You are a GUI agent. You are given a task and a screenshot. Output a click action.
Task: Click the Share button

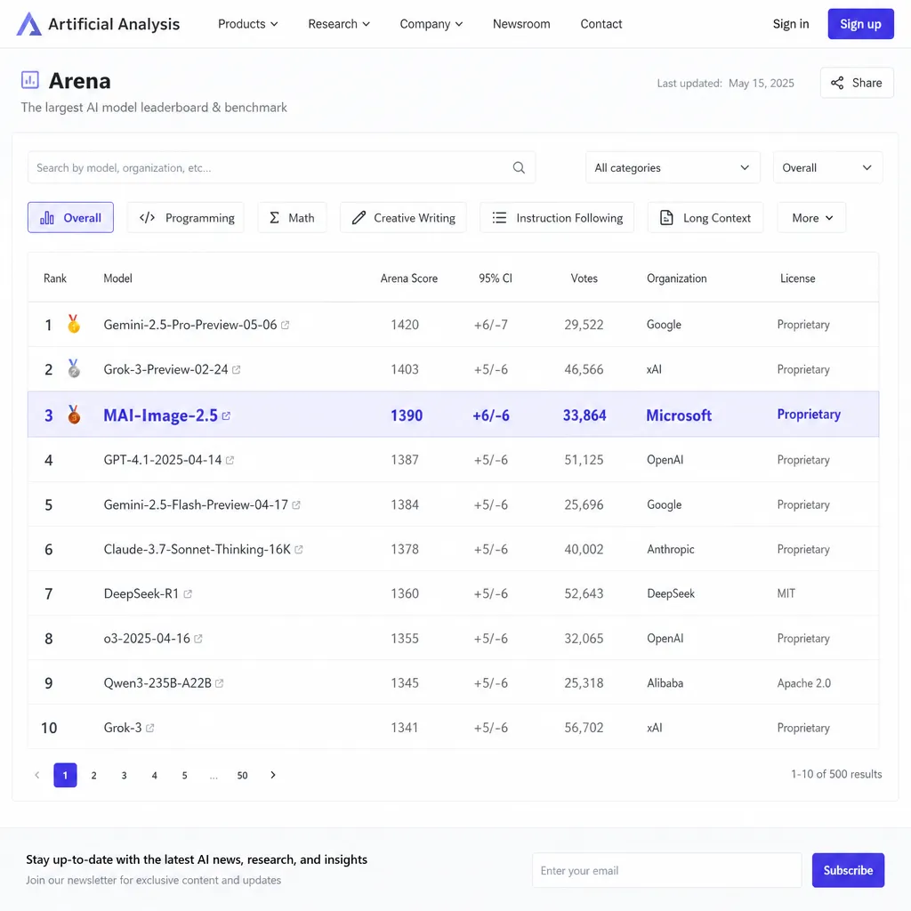(x=857, y=83)
